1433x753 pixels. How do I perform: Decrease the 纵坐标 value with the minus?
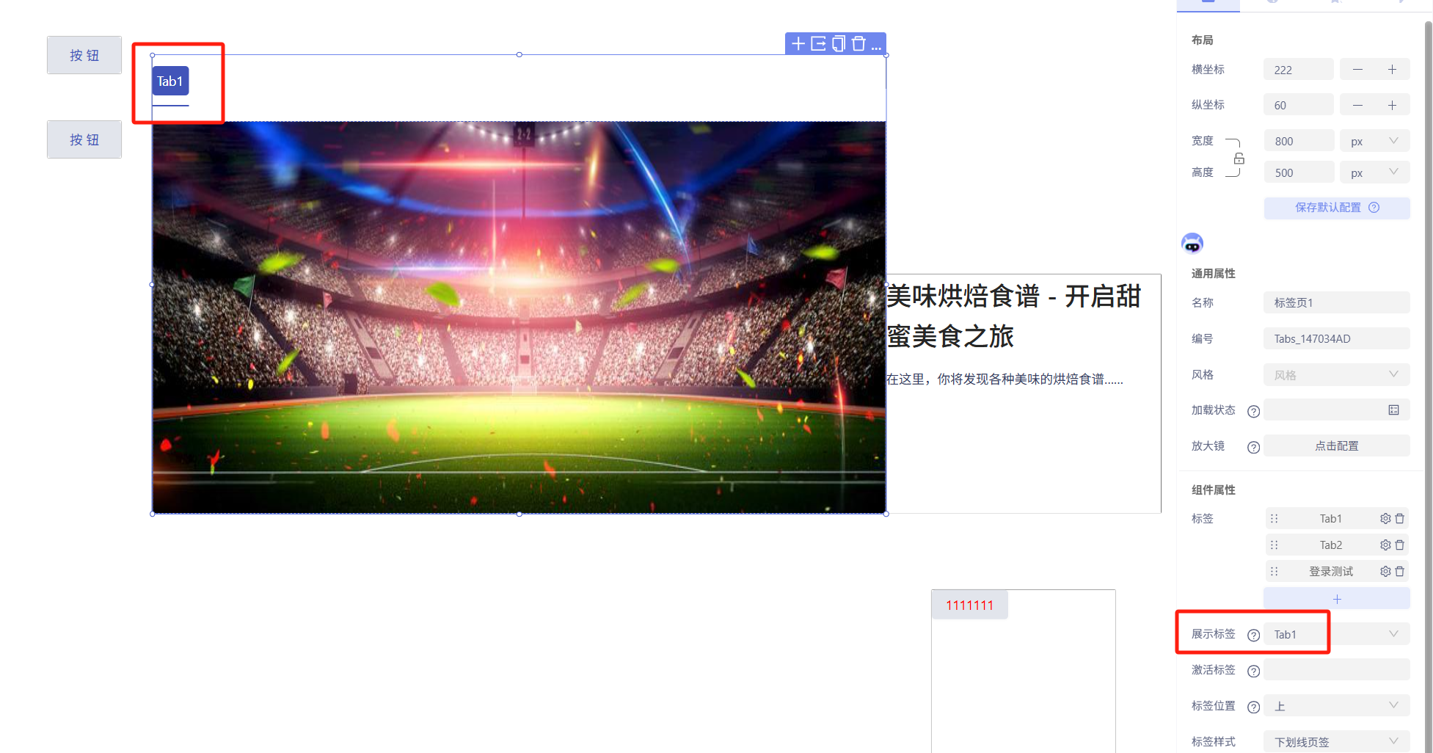(x=1357, y=105)
